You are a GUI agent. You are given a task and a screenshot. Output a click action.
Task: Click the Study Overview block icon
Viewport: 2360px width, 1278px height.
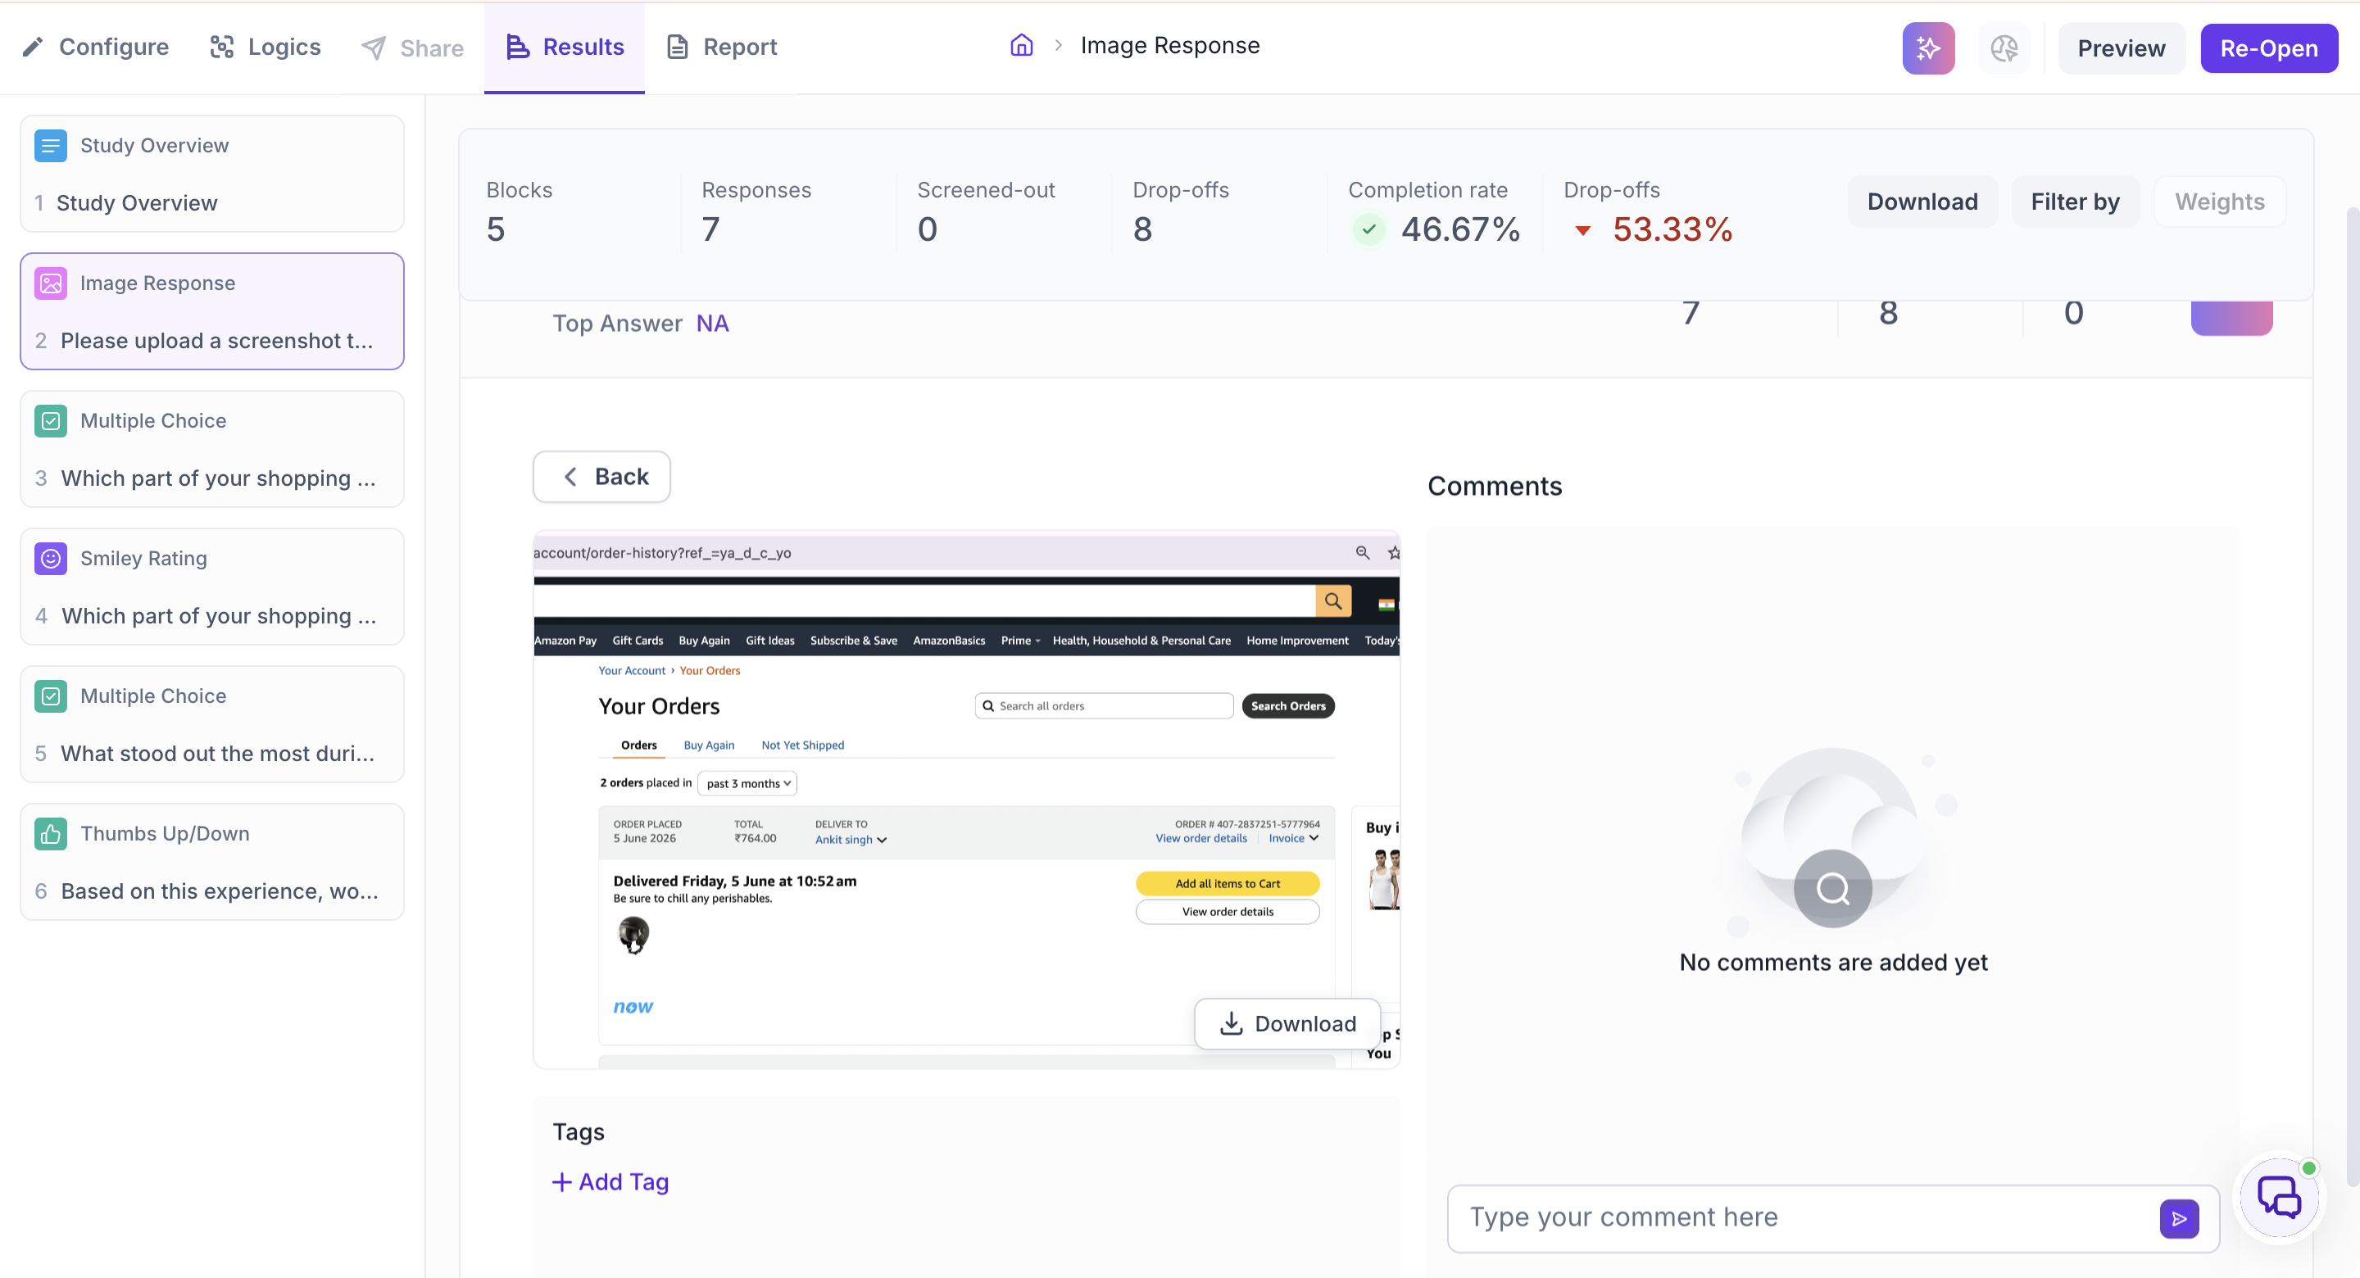click(50, 146)
